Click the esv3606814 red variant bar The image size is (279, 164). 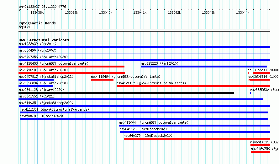pos(260,80)
